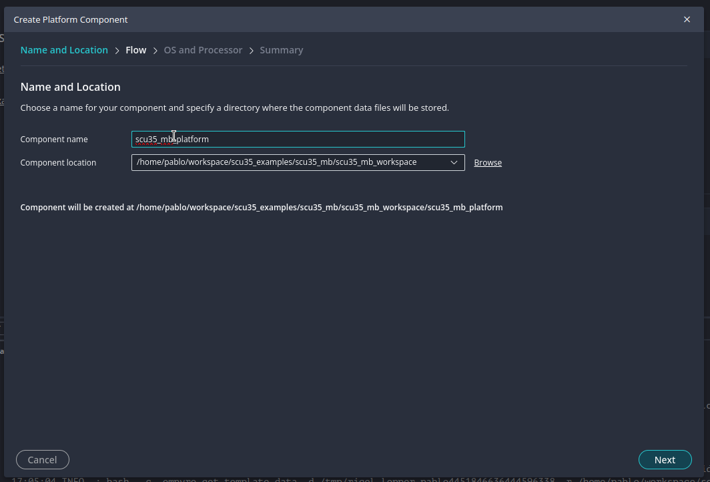This screenshot has width=710, height=482.
Task: Click the scu35_mb_platform name text
Action: [171, 139]
